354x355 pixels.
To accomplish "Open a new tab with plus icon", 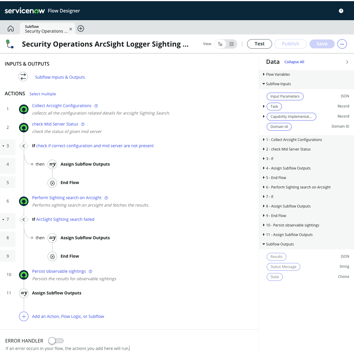I will 80,28.
